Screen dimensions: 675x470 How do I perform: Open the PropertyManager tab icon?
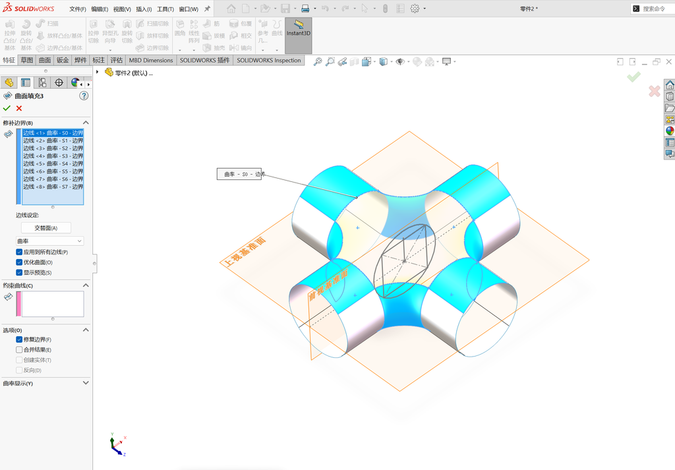pyautogui.click(x=26, y=82)
